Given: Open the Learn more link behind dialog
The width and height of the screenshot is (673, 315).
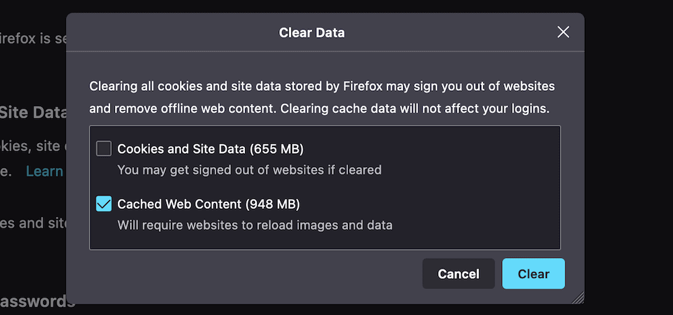Looking at the screenshot, I should (x=44, y=171).
